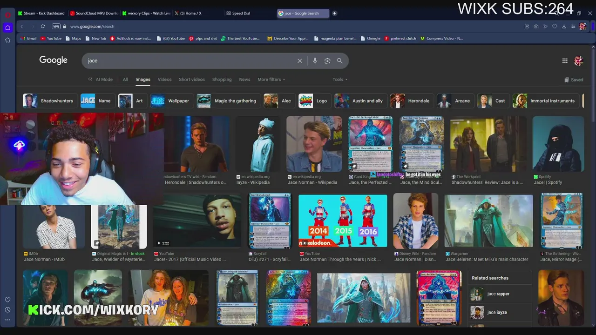Open Jace Norman Through the Years thumbnail

pos(343,221)
